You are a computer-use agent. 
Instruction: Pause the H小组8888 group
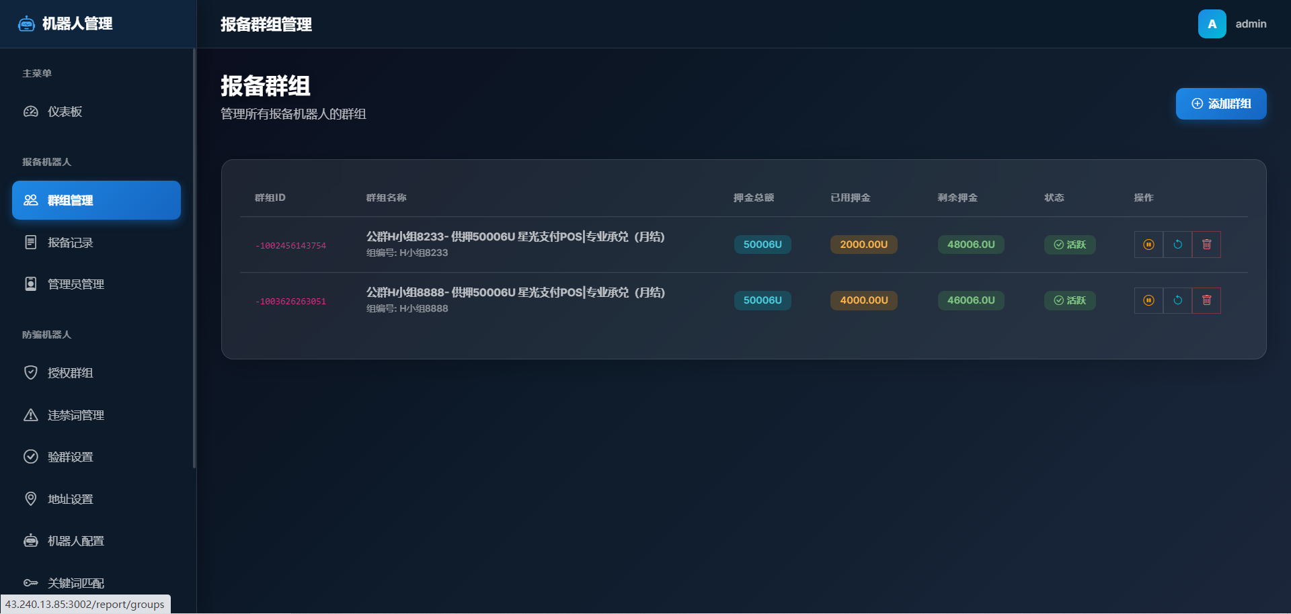coord(1148,300)
